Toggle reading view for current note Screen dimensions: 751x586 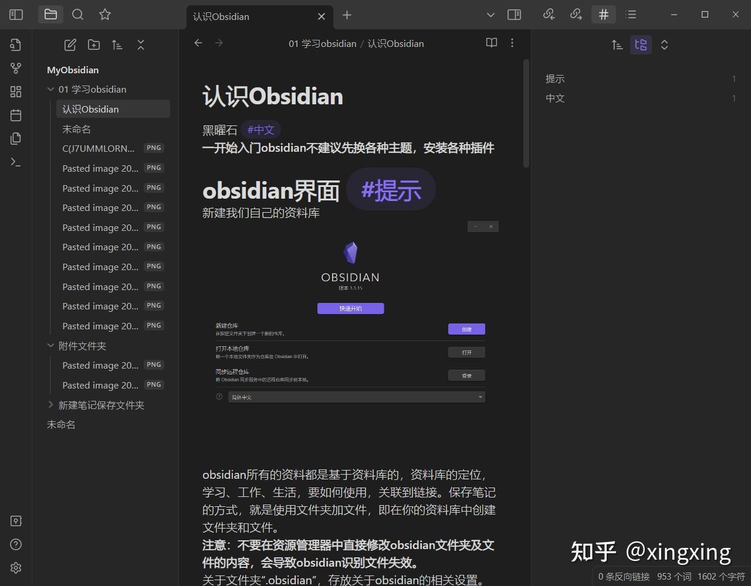click(491, 43)
